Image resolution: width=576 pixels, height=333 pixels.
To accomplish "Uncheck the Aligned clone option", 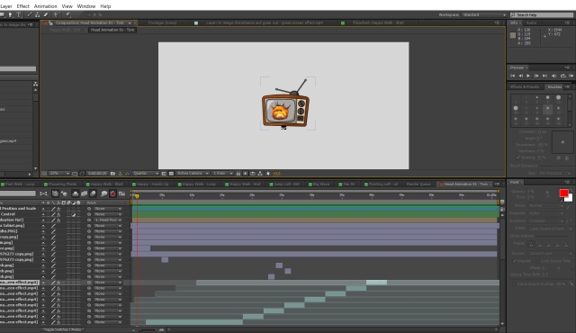I will 515,261.
